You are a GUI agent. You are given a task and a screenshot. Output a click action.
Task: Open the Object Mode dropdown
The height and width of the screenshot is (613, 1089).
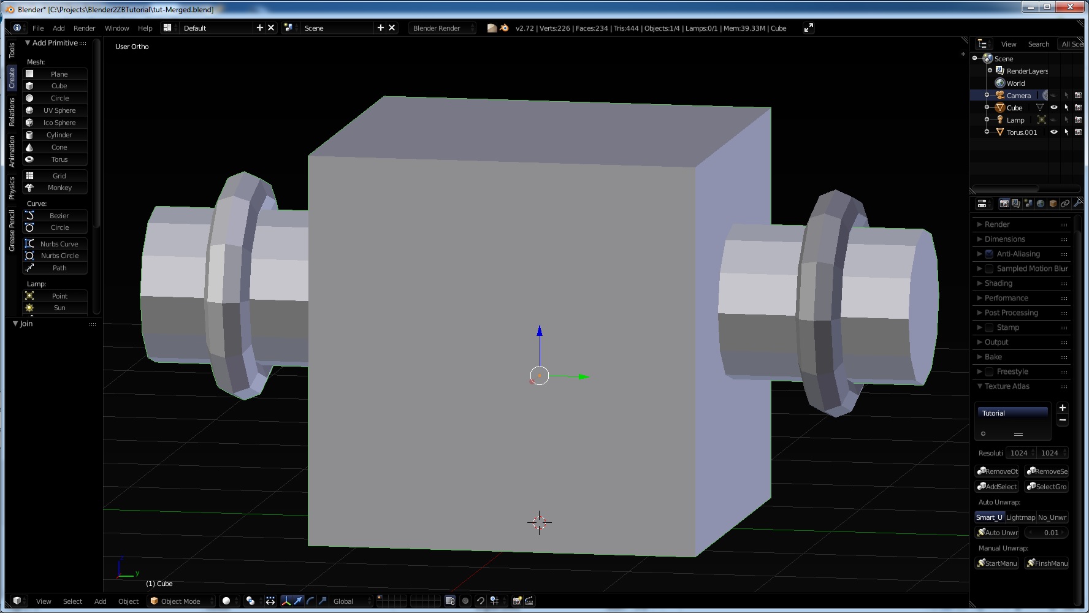tap(181, 601)
